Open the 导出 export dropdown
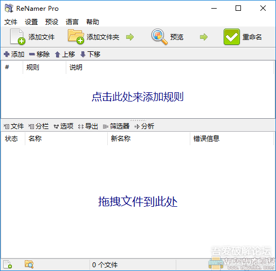276x271 pixels. tap(88, 126)
